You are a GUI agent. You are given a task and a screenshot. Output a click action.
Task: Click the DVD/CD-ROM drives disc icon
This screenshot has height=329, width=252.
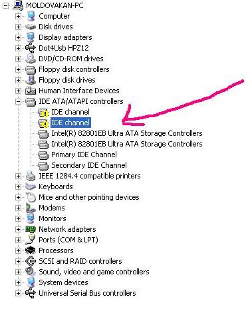(x=31, y=59)
